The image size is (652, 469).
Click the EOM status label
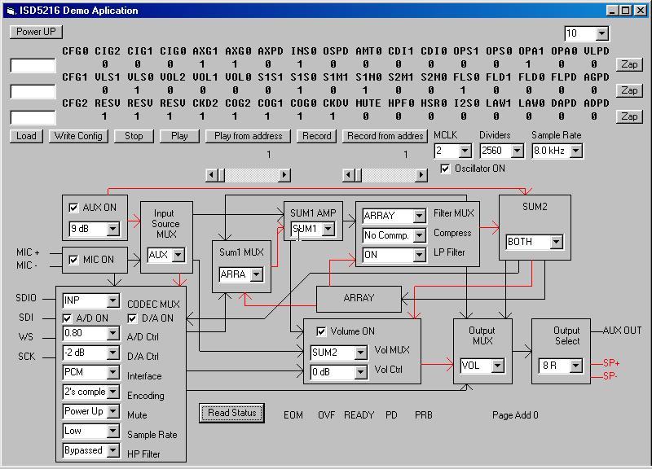(x=293, y=415)
